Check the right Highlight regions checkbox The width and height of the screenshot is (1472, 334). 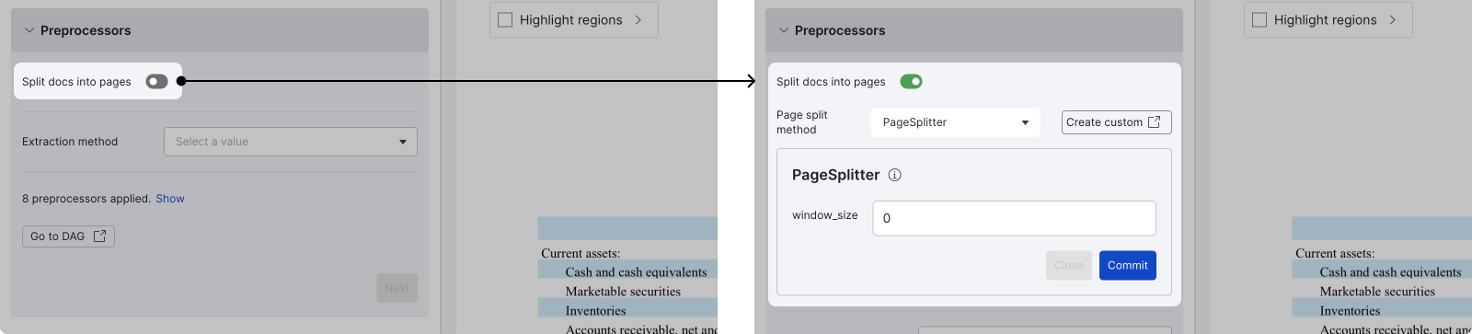click(1259, 19)
